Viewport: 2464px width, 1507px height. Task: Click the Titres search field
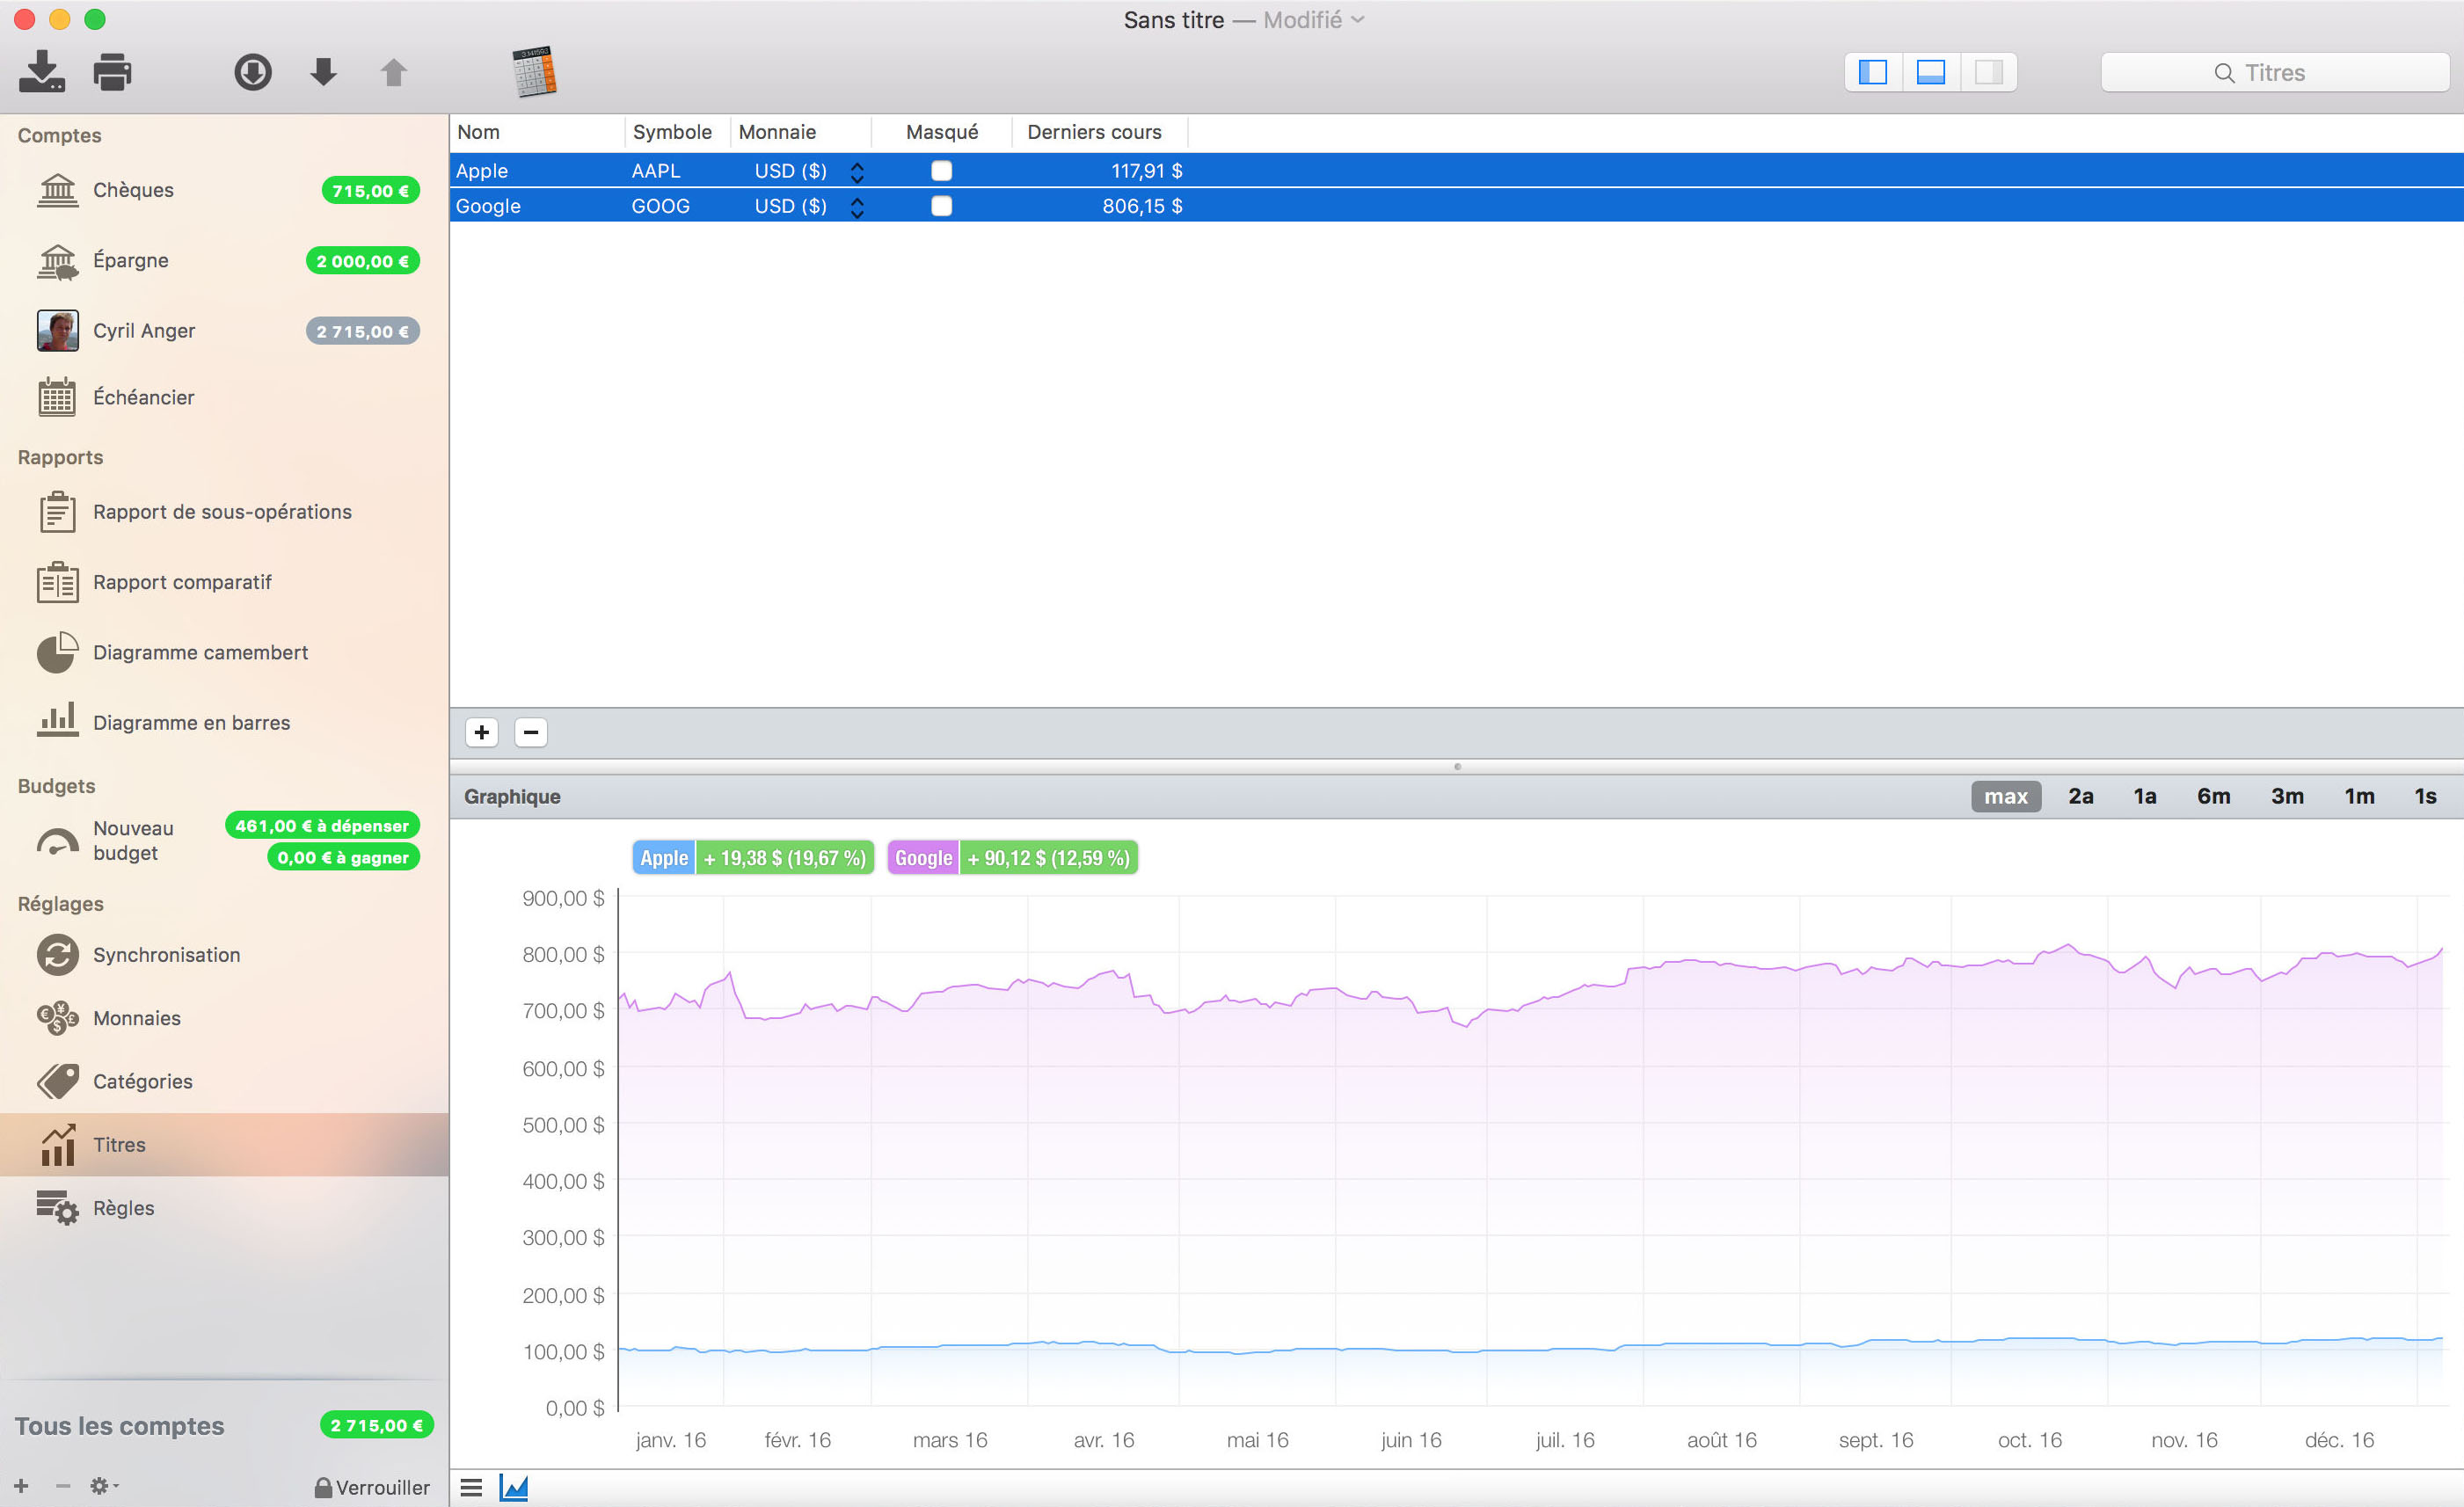[x=2274, y=73]
